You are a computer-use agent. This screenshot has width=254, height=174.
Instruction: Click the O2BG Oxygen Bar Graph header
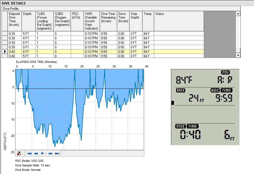click(x=62, y=21)
